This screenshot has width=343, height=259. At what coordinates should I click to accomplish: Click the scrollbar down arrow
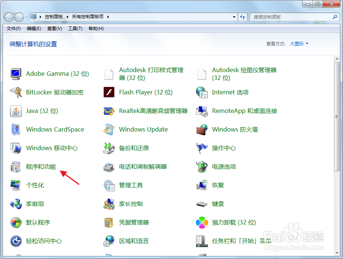tap(337, 253)
